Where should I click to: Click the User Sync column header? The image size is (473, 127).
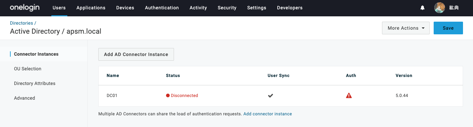pos(279,76)
